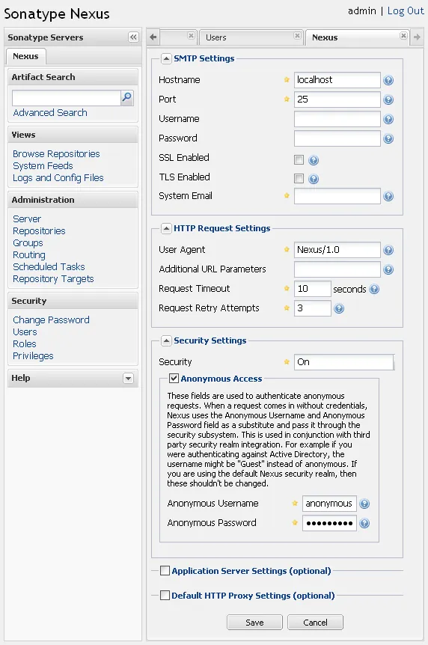Open help for Anonymous Password
Image resolution: width=428 pixels, height=645 pixels.
pyautogui.click(x=364, y=523)
